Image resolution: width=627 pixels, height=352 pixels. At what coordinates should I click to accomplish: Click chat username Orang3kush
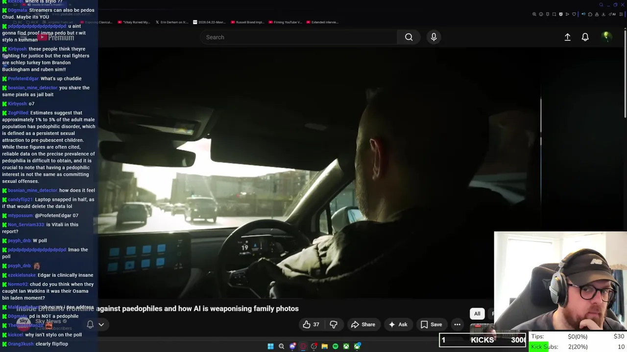click(x=21, y=344)
